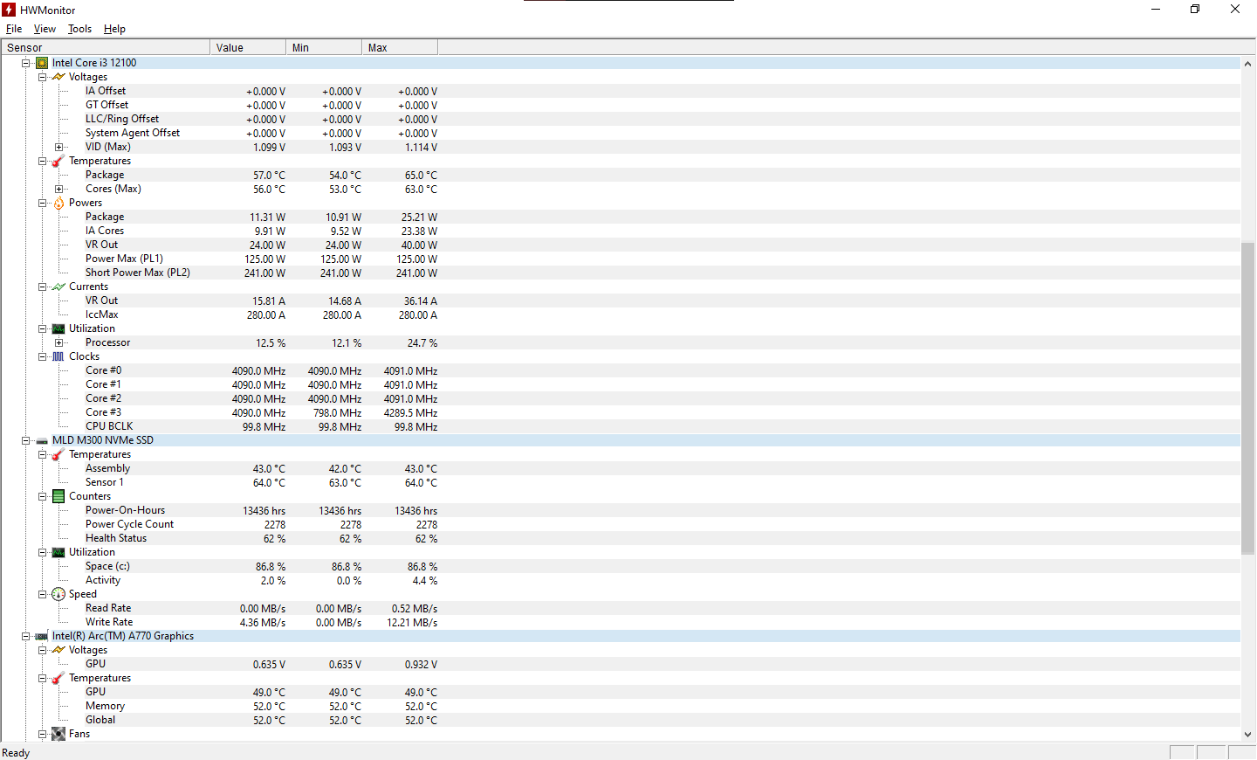Image resolution: width=1257 pixels, height=760 pixels.
Task: Select the Global temperature row
Action: tap(621, 720)
